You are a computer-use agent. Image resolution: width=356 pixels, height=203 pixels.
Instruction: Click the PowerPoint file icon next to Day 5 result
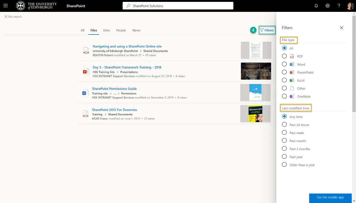(x=86, y=71)
